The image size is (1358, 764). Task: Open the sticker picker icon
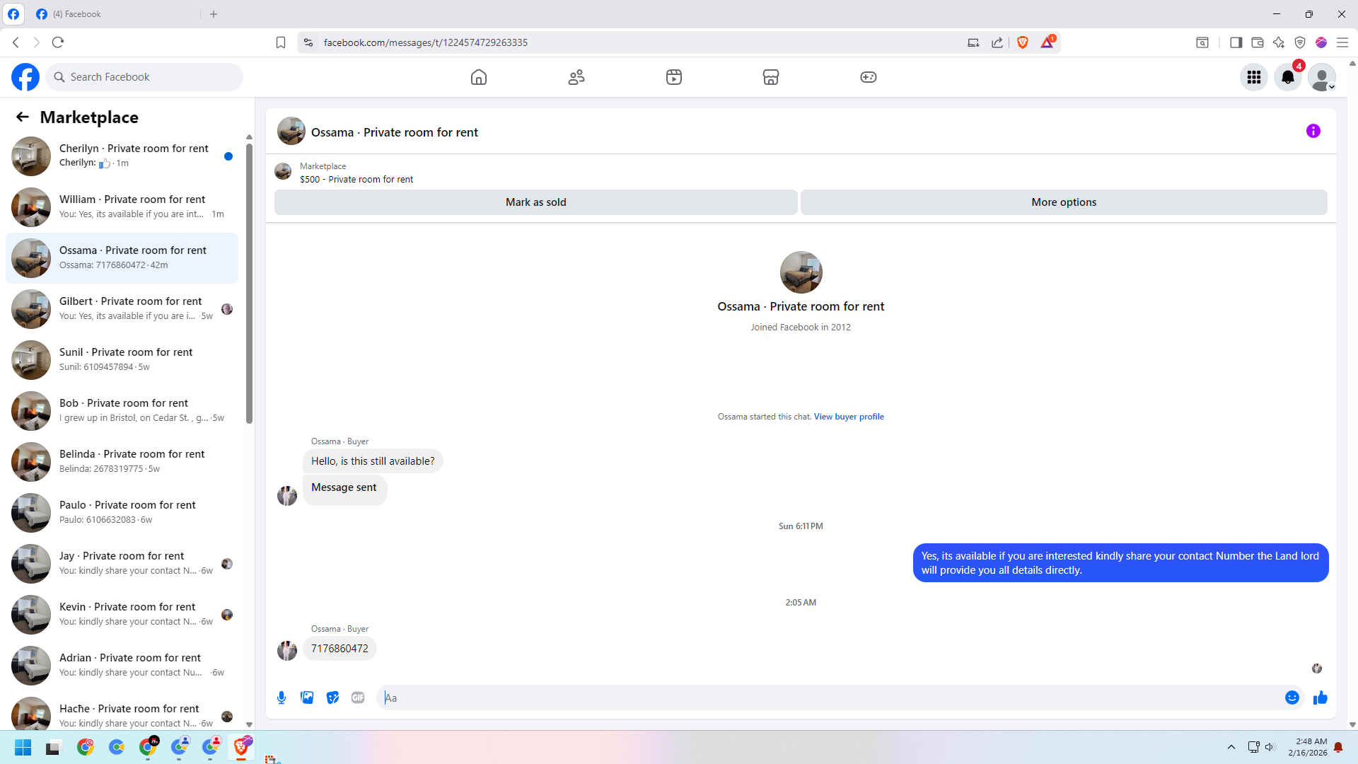(x=332, y=698)
